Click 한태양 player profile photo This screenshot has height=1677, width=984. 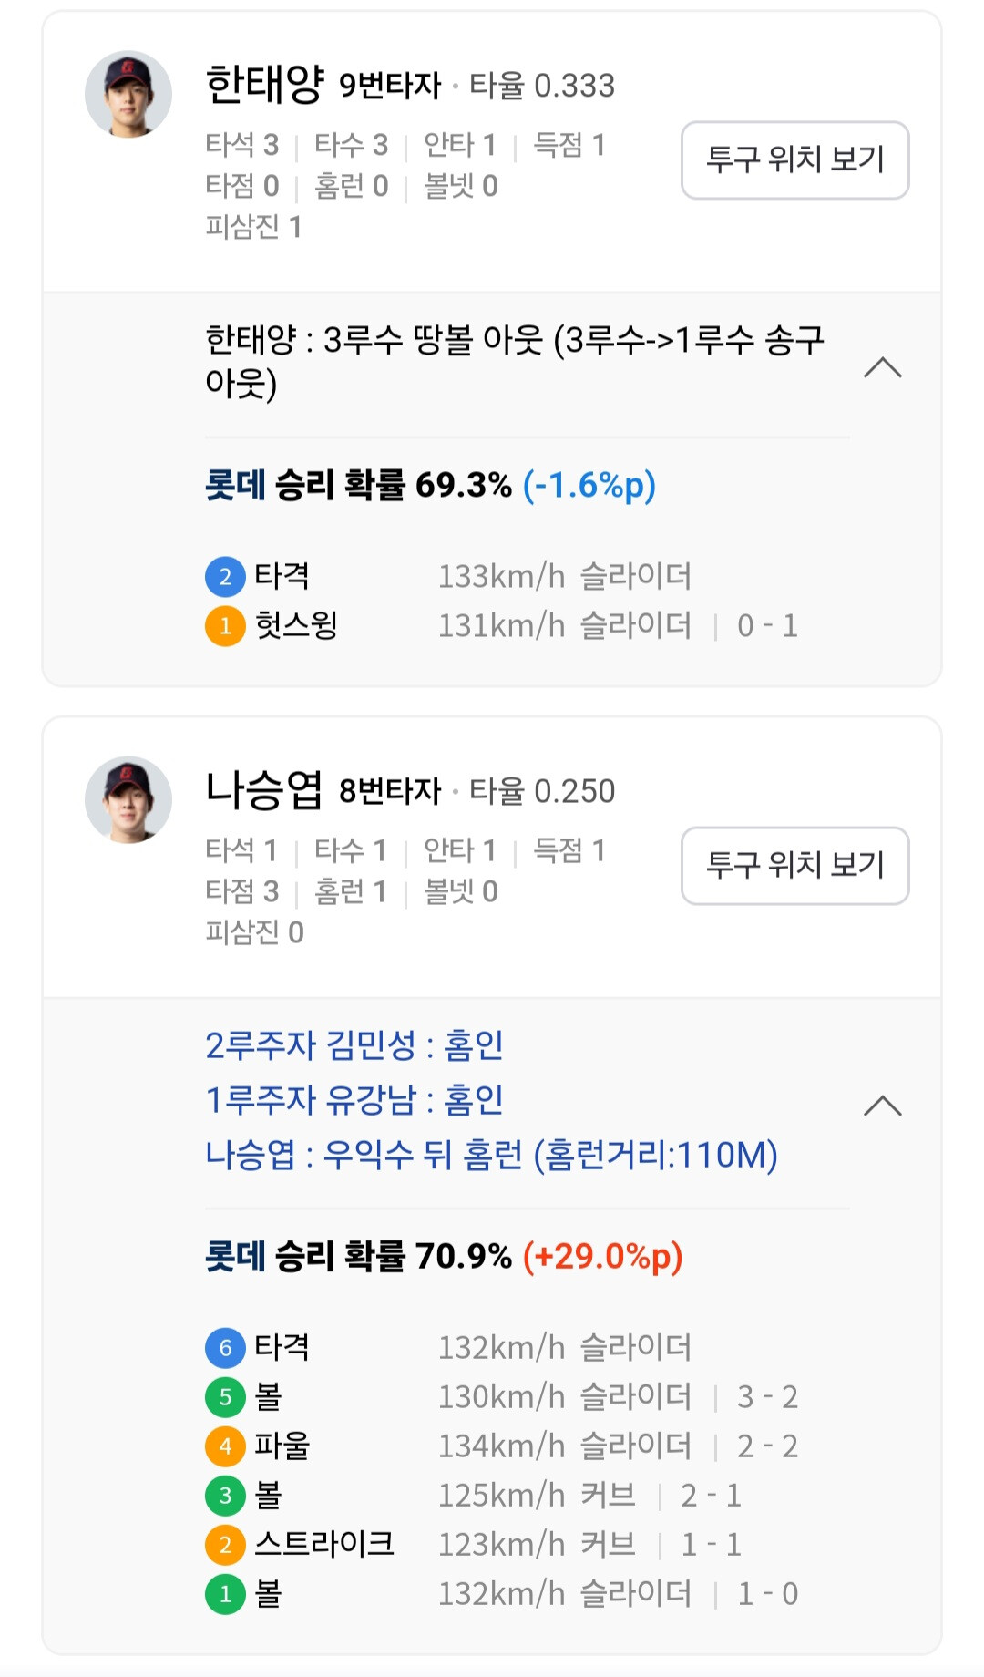[128, 94]
